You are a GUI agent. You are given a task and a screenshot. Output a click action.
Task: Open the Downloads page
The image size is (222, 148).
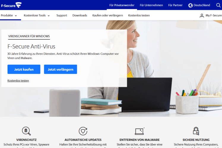click(80, 15)
